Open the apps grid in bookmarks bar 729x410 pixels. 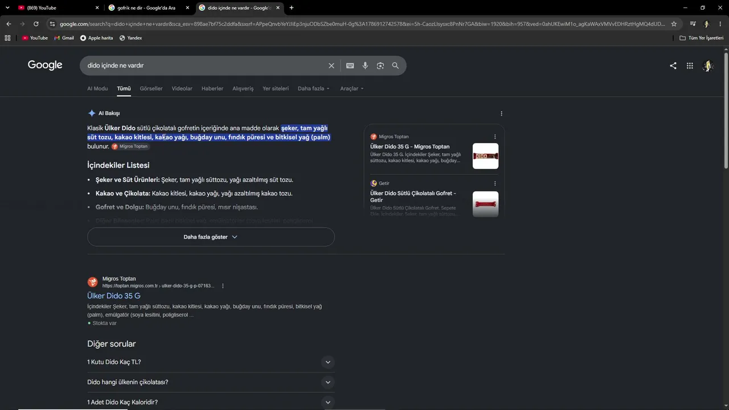tap(7, 38)
